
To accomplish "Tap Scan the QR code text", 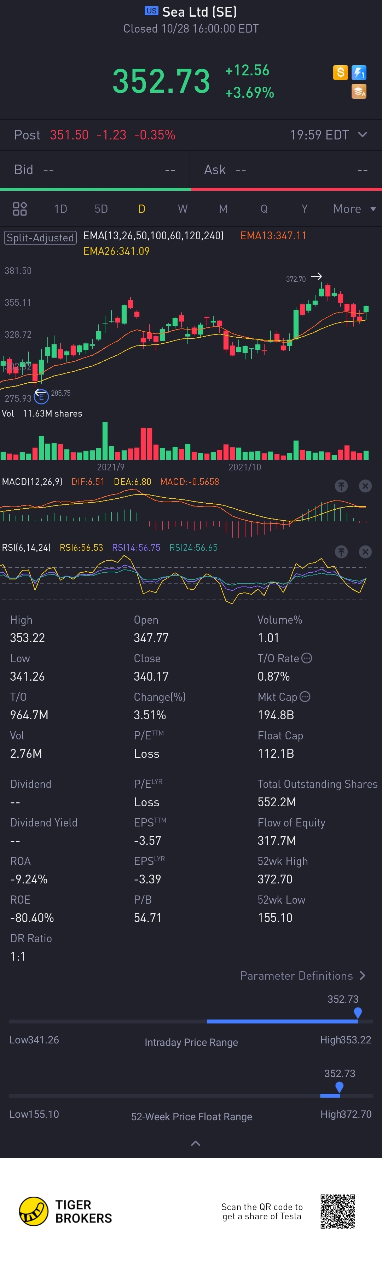I will click(262, 1212).
